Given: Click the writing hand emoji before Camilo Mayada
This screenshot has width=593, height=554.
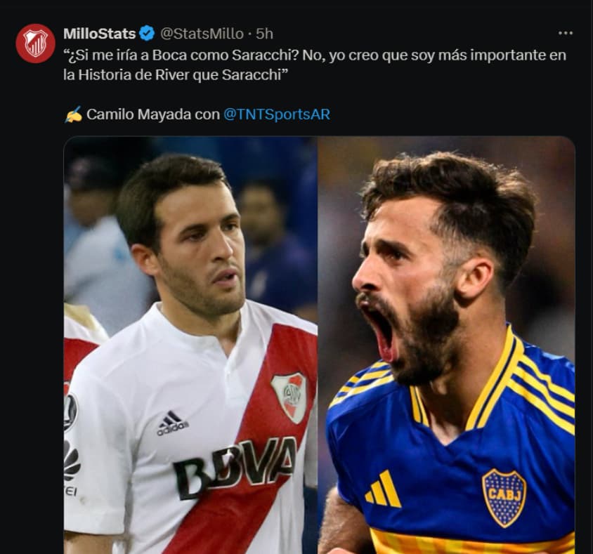Looking at the screenshot, I should point(73,114).
